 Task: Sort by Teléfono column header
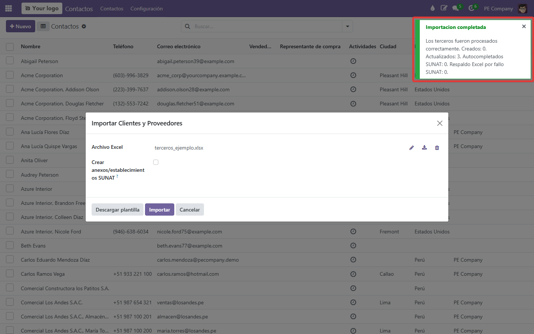123,46
